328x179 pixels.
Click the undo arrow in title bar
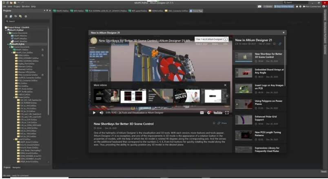tap(19, 2)
